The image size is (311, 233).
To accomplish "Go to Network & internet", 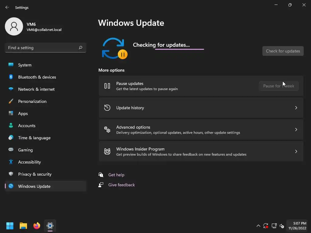I will (x=46, y=89).
